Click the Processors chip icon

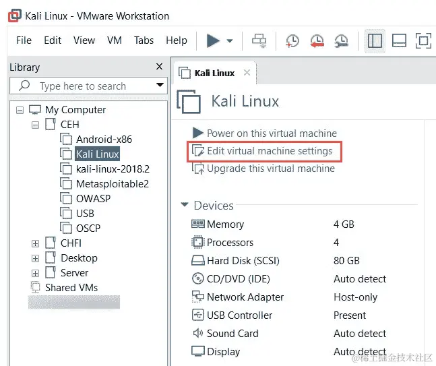pyautogui.click(x=198, y=242)
